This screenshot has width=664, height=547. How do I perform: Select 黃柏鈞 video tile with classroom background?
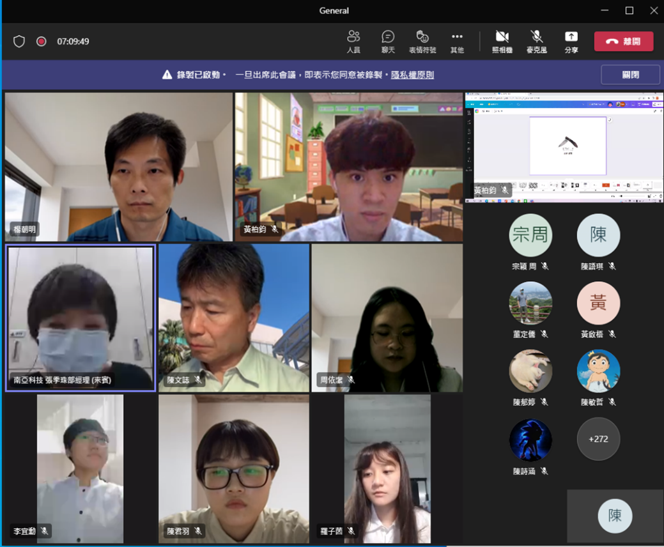349,167
